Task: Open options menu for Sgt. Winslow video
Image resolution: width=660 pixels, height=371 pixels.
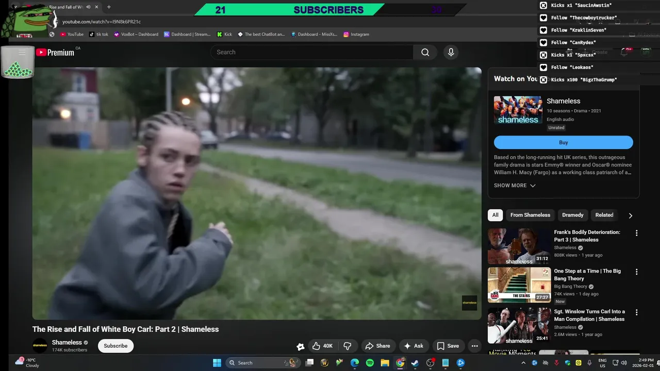Action: click(636, 312)
